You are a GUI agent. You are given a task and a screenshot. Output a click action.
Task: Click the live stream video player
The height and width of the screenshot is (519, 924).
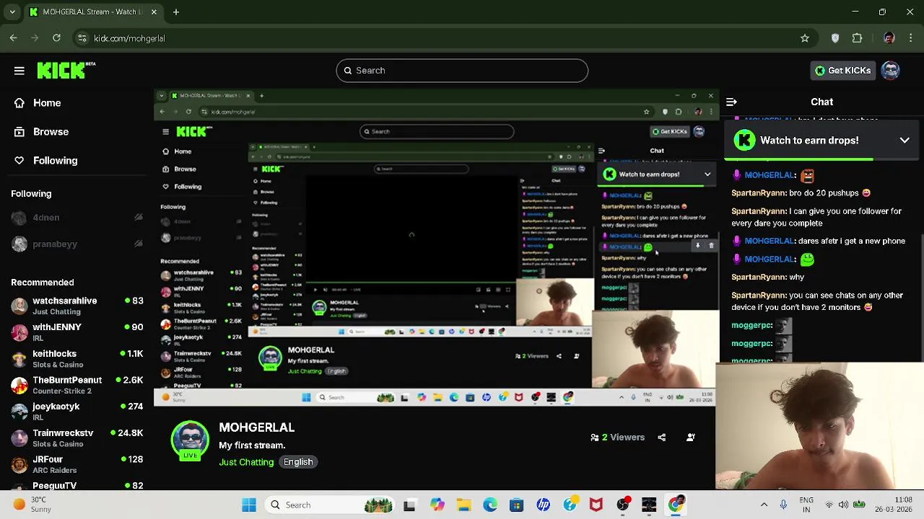click(435, 249)
